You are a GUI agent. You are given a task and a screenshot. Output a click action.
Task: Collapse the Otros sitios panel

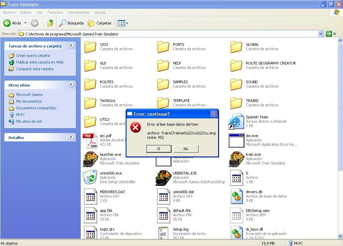71,85
